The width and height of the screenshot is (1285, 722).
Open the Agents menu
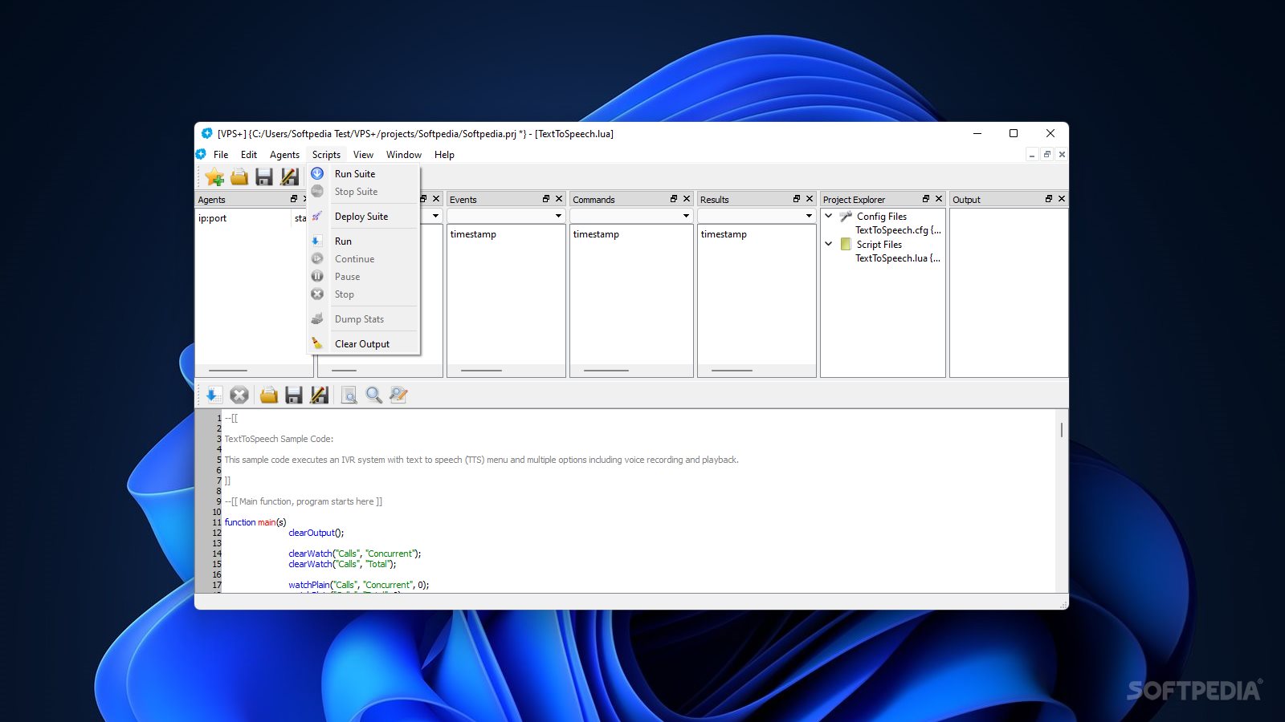284,155
